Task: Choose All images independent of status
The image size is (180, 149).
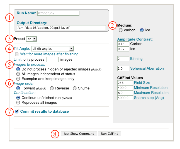Action: click(18, 74)
